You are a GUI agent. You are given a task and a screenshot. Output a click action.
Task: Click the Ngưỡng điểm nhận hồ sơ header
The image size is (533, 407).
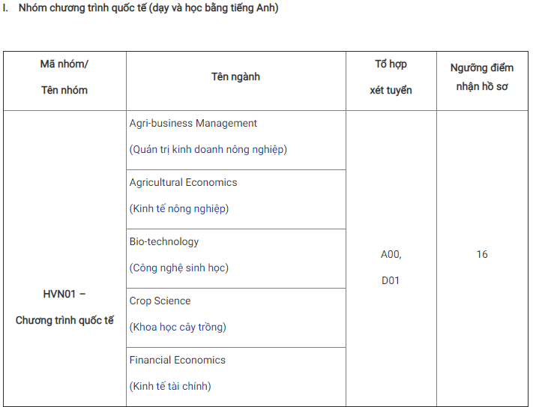pos(482,77)
